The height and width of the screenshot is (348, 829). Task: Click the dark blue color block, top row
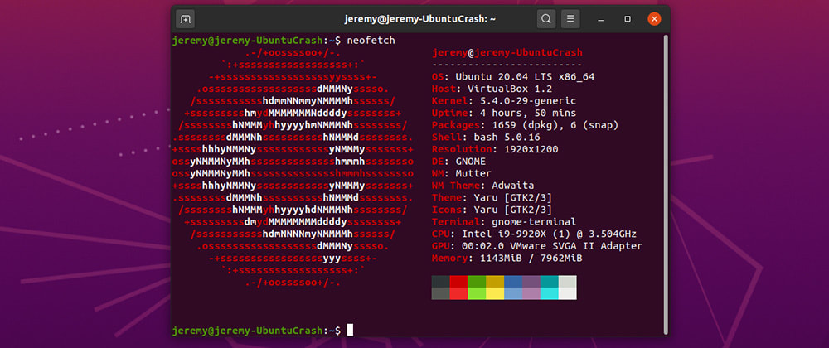pyautogui.click(x=513, y=282)
